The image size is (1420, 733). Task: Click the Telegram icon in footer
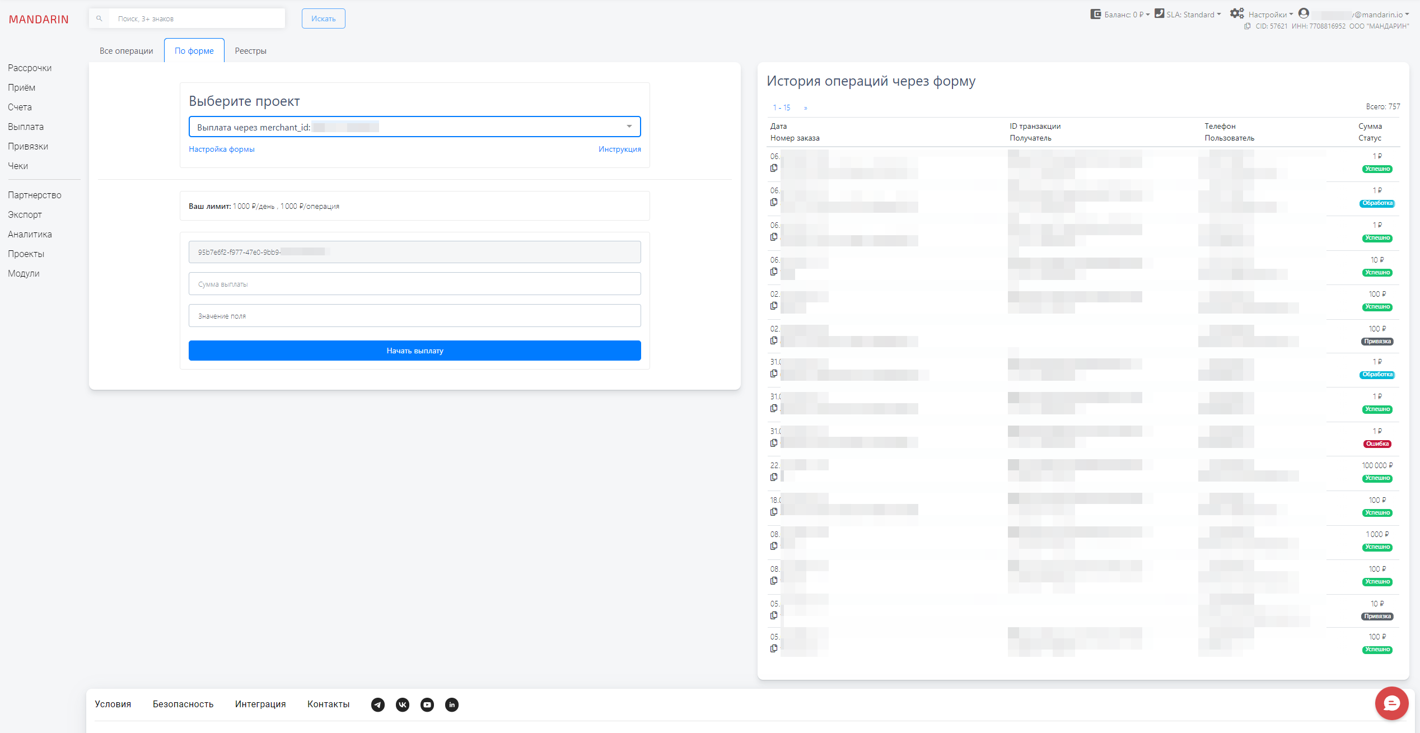point(378,704)
